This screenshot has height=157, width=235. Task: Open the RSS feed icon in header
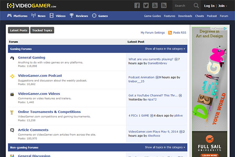coord(164,5)
